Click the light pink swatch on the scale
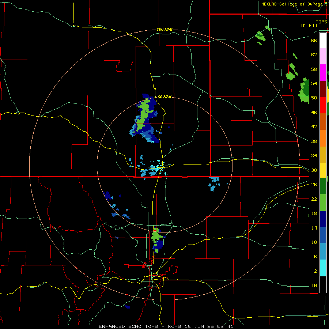The width and height of the screenshot is (329, 329). (x=323, y=56)
